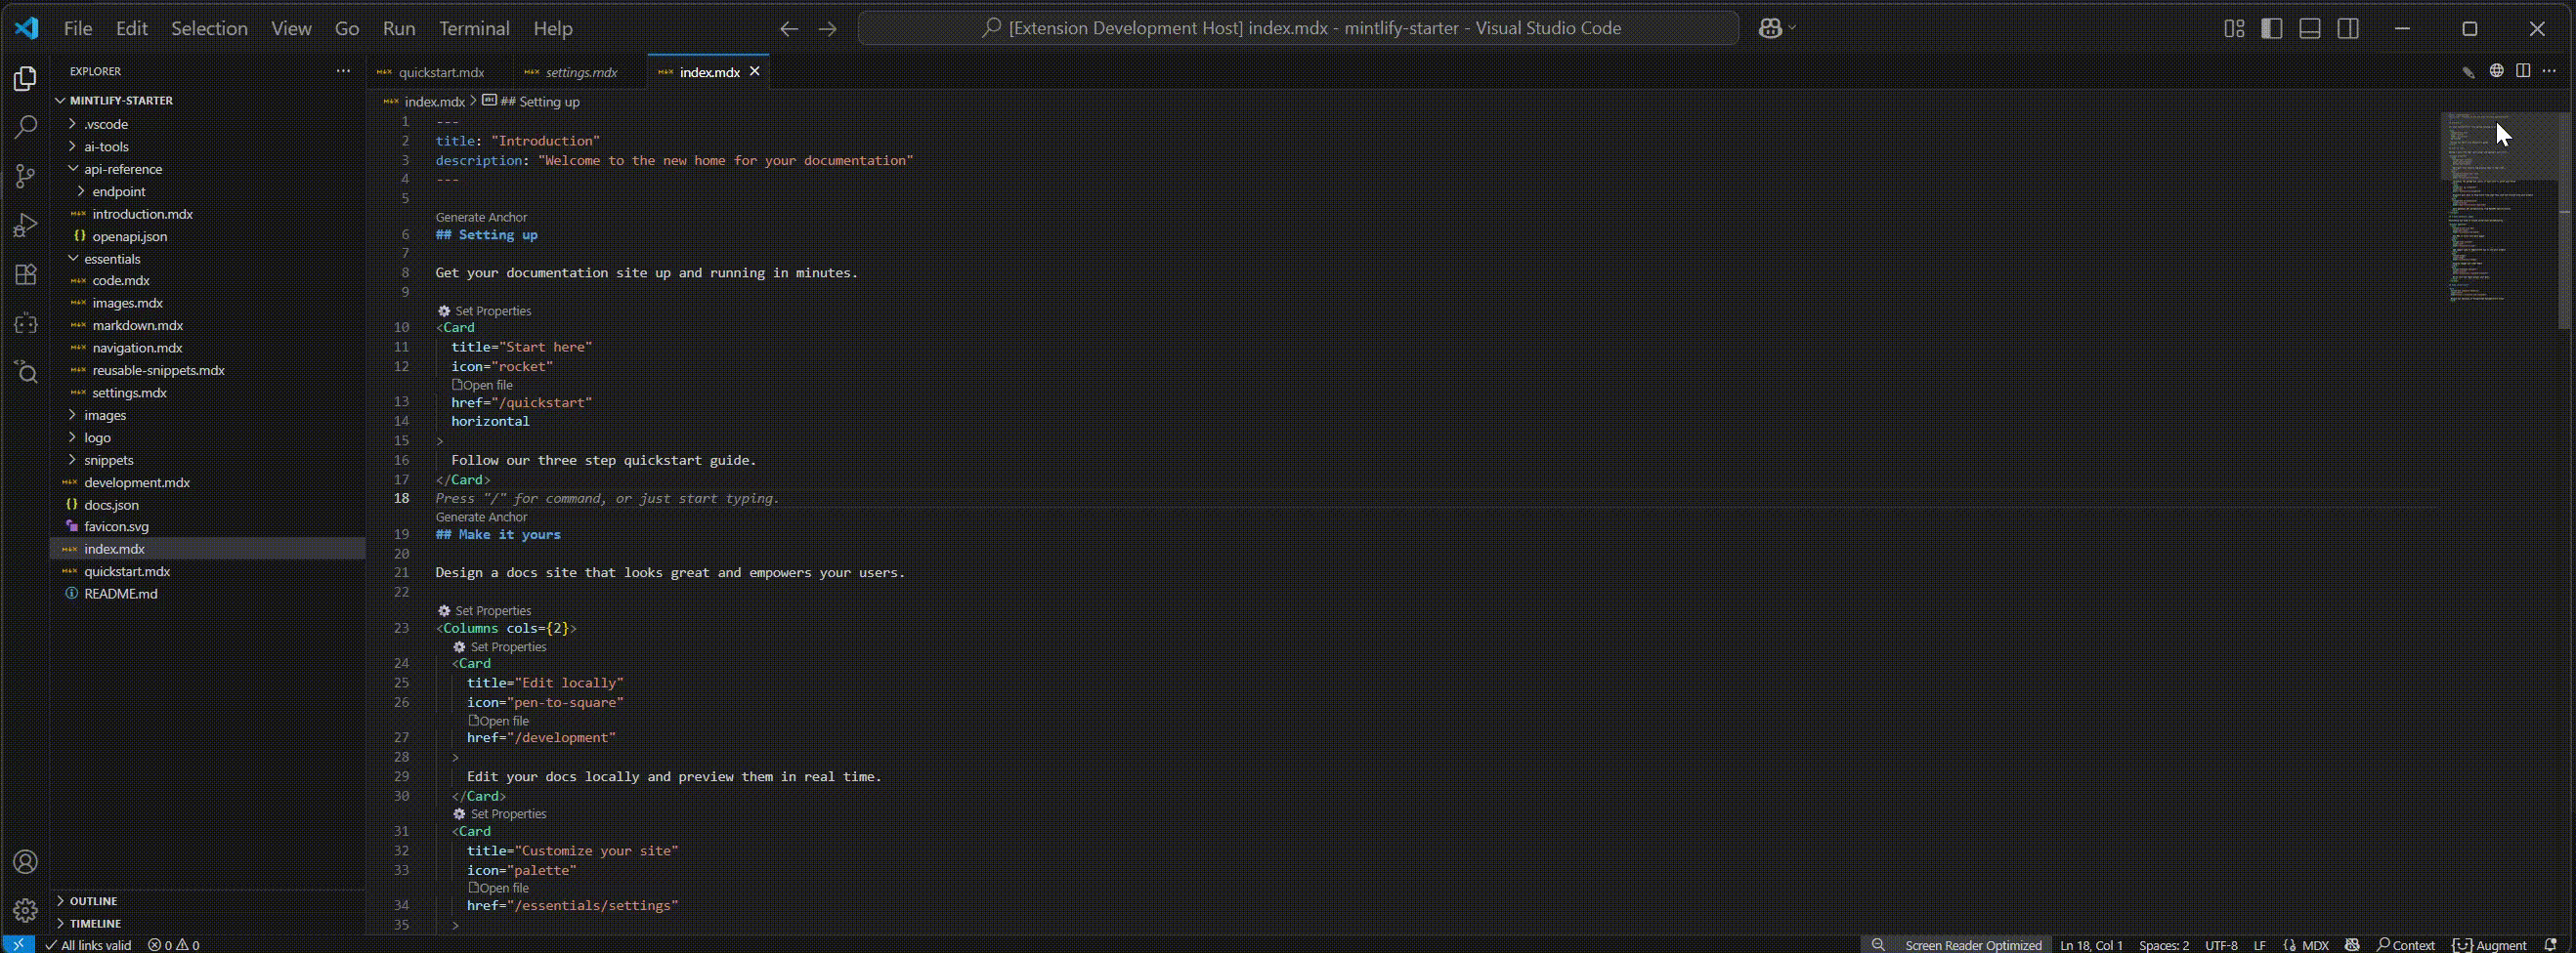Click the globe preview icon in the editor toolbar

point(2496,71)
